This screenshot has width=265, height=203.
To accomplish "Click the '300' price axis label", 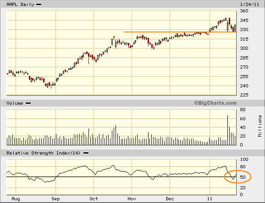I will click(244, 48).
